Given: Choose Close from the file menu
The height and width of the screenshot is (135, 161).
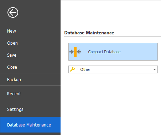Looking at the screenshot, I should 12,67.
